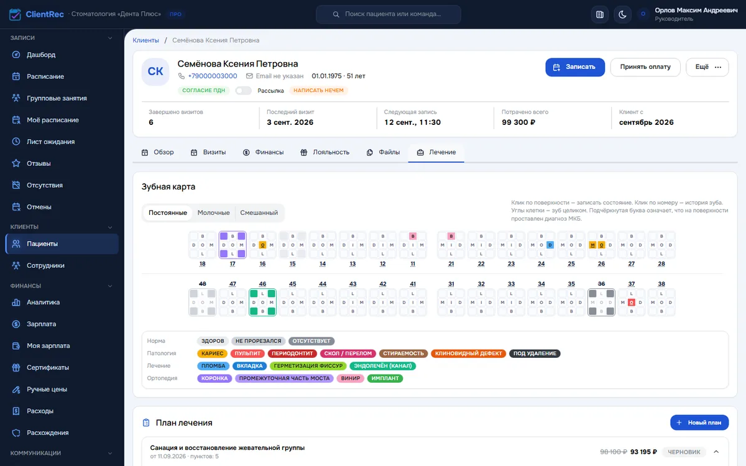
Task: Collapse the ЗАПИСИ sidebar section
Action: coord(110,38)
